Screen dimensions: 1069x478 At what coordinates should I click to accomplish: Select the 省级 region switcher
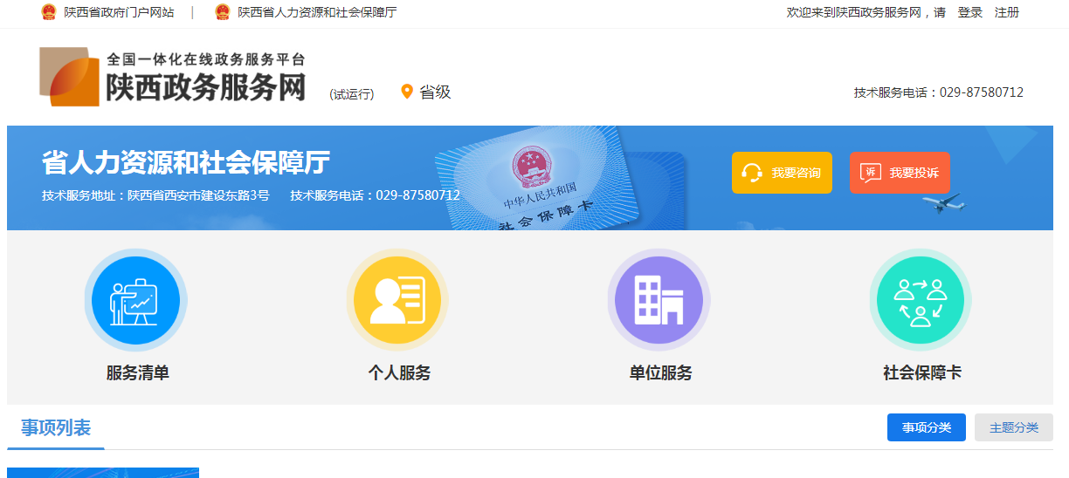point(435,92)
